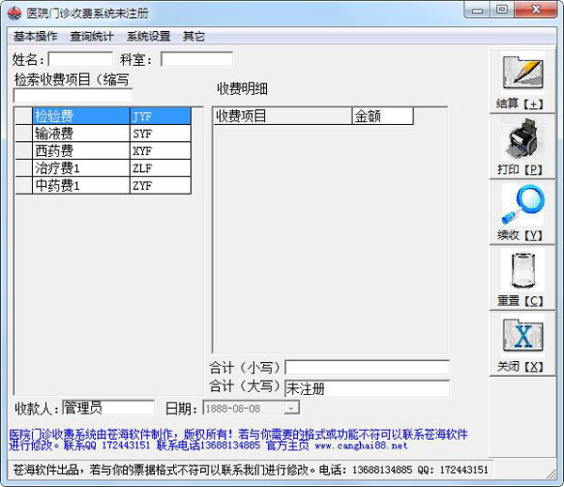Click the JYF abbreviation cell
Image resolution: width=564 pixels, height=487 pixels.
coord(160,116)
